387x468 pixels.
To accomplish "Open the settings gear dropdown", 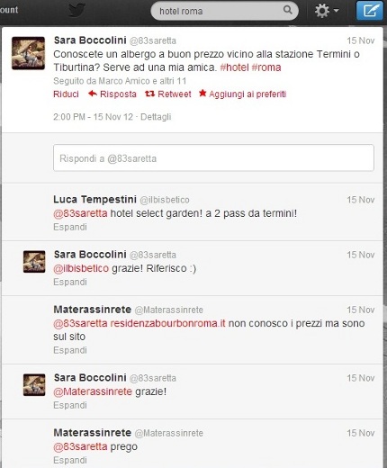I will pyautogui.click(x=327, y=11).
